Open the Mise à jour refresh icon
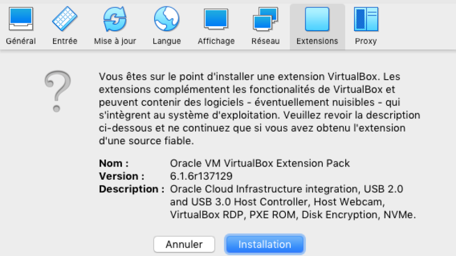Image resolution: width=456 pixels, height=256 pixels. point(115,19)
